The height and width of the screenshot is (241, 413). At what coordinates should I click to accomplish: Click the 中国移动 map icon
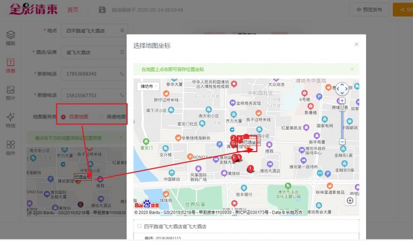click(172, 173)
